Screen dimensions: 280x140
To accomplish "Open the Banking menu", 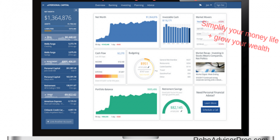I will 113,5.
